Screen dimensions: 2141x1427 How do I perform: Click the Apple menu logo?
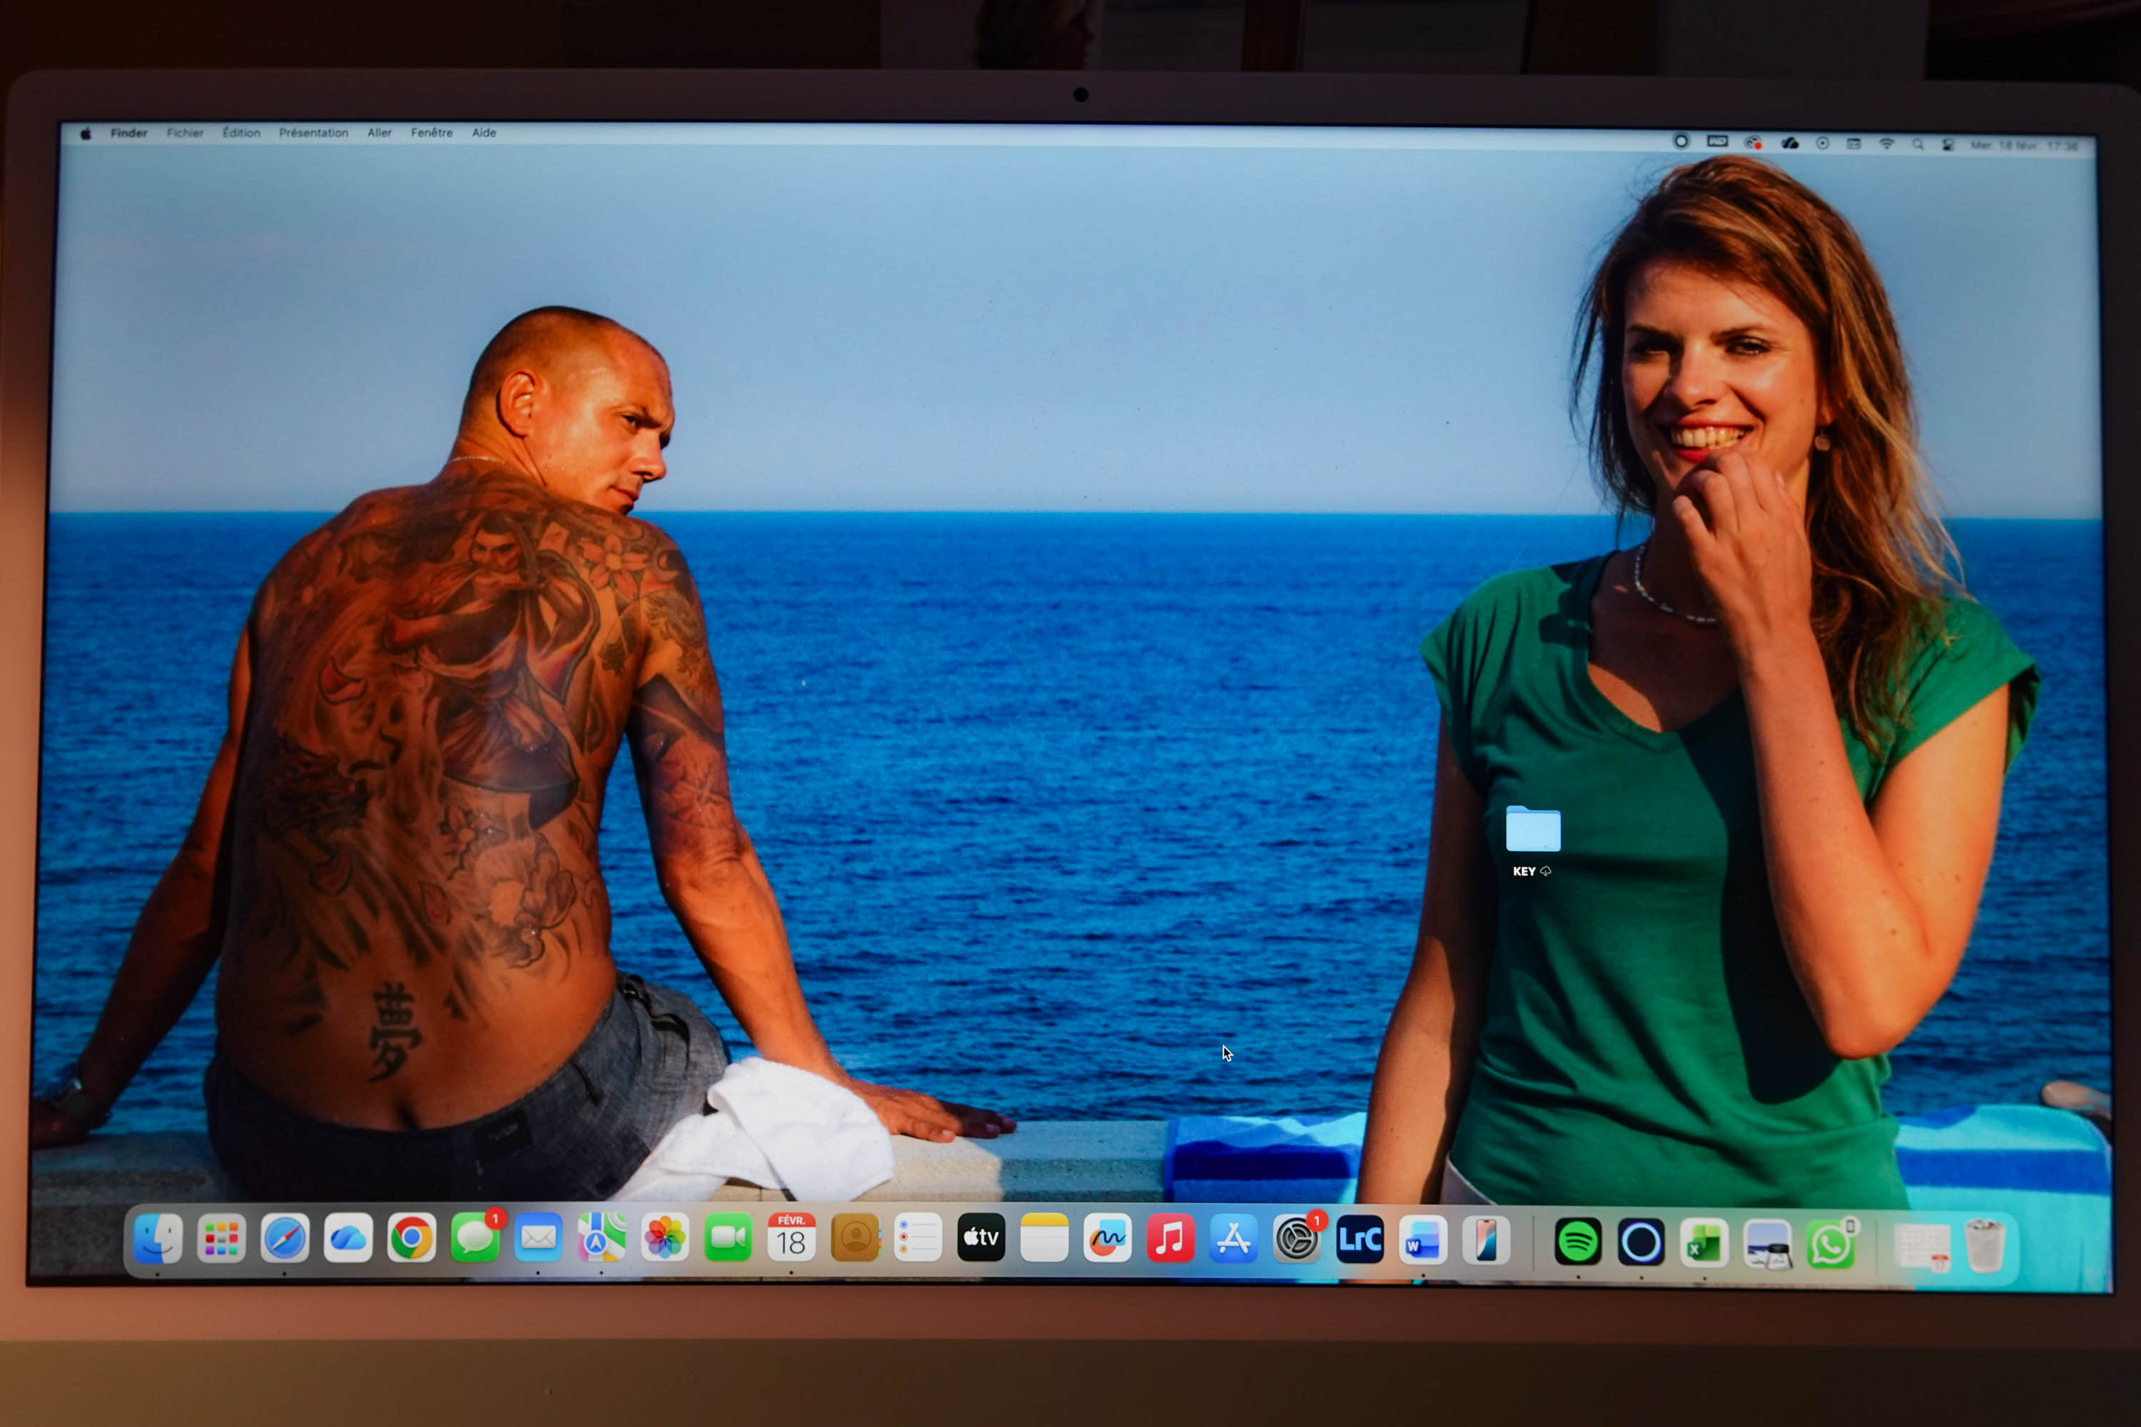click(x=86, y=133)
